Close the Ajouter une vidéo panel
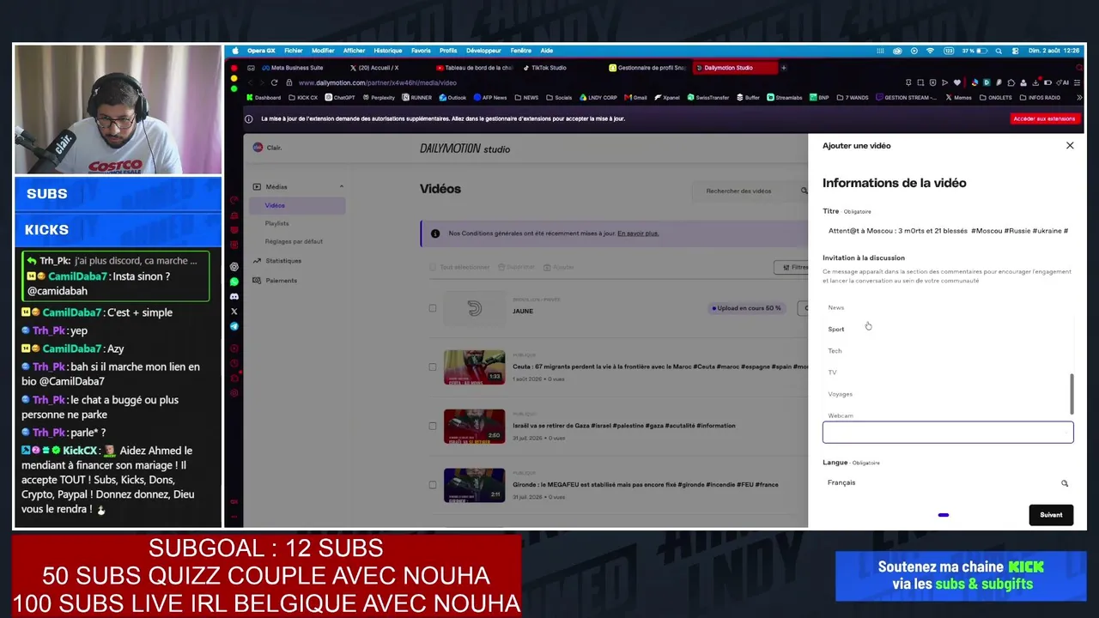 point(1070,146)
